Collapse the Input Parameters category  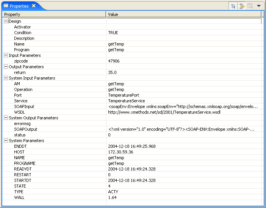tap(6, 55)
